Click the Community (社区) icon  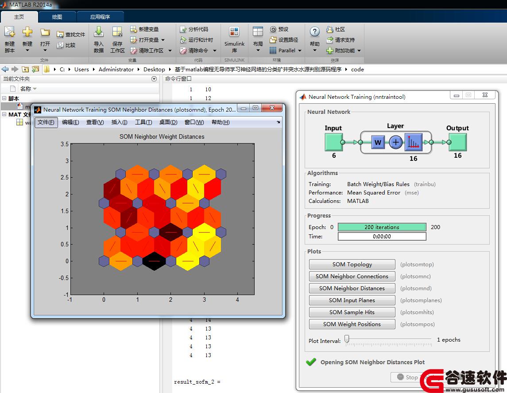[x=330, y=29]
